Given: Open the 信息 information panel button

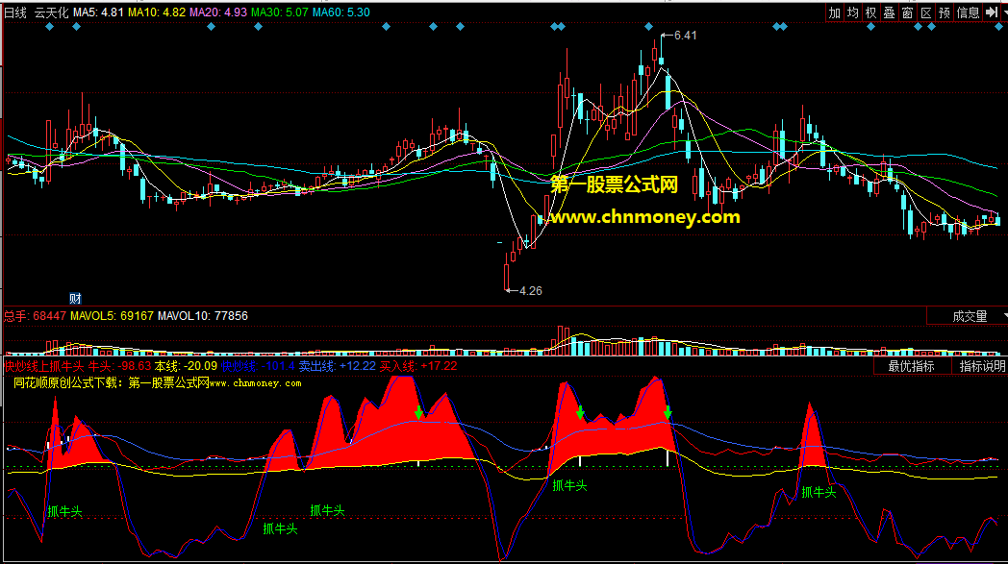Looking at the screenshot, I should click(x=969, y=12).
